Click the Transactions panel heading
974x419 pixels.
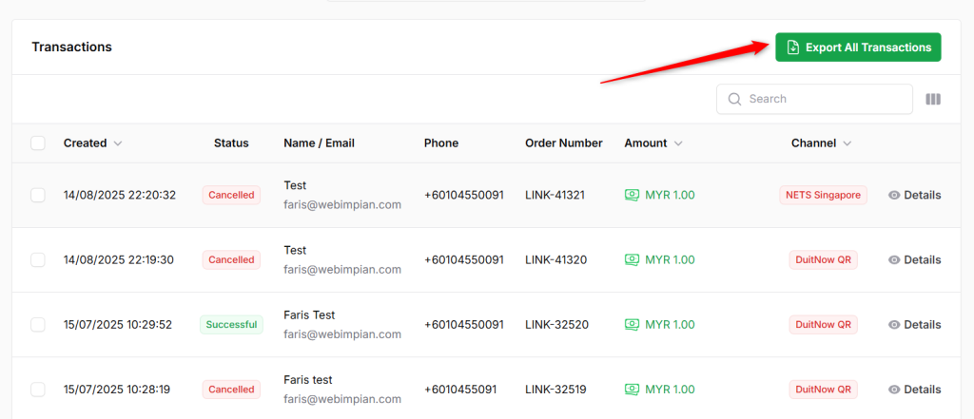[x=72, y=47]
